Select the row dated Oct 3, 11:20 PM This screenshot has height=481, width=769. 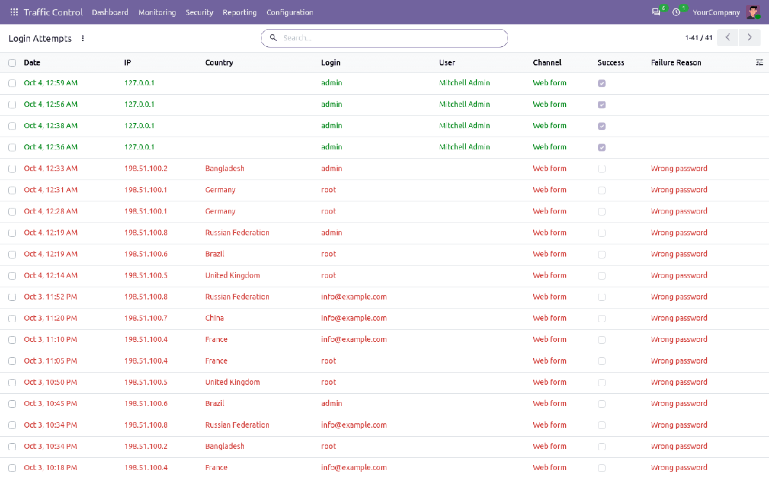click(12, 319)
